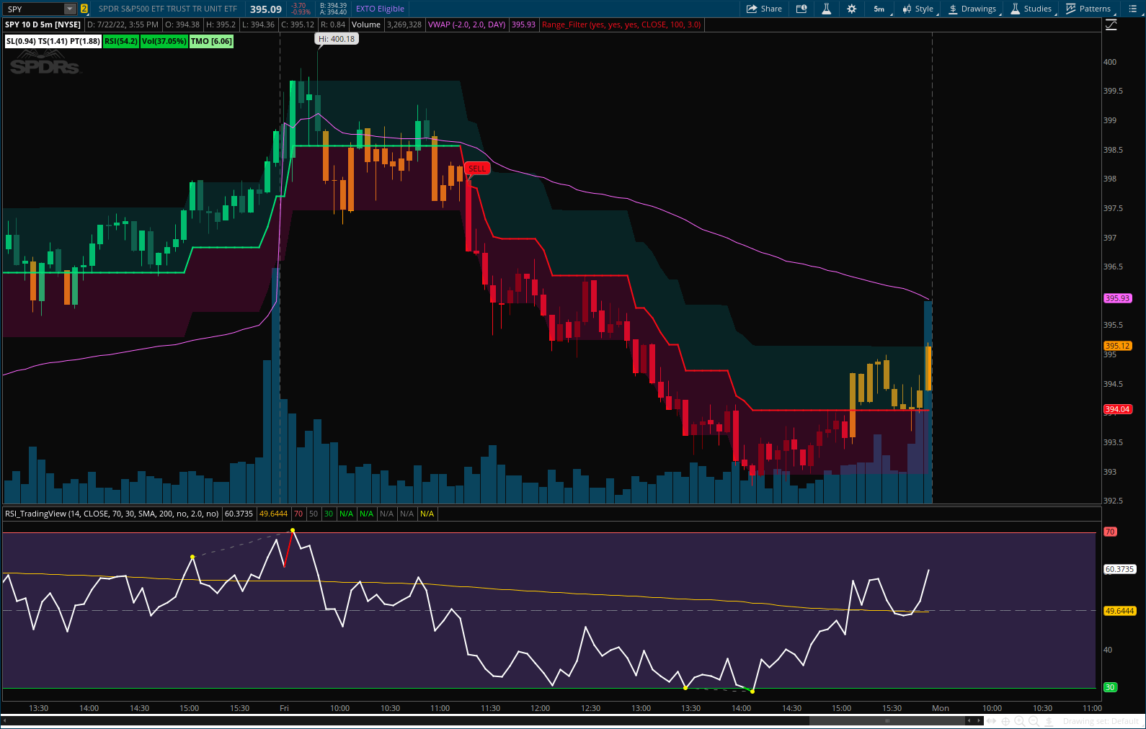
Task: Click the Volume label in header
Action: click(x=366, y=24)
